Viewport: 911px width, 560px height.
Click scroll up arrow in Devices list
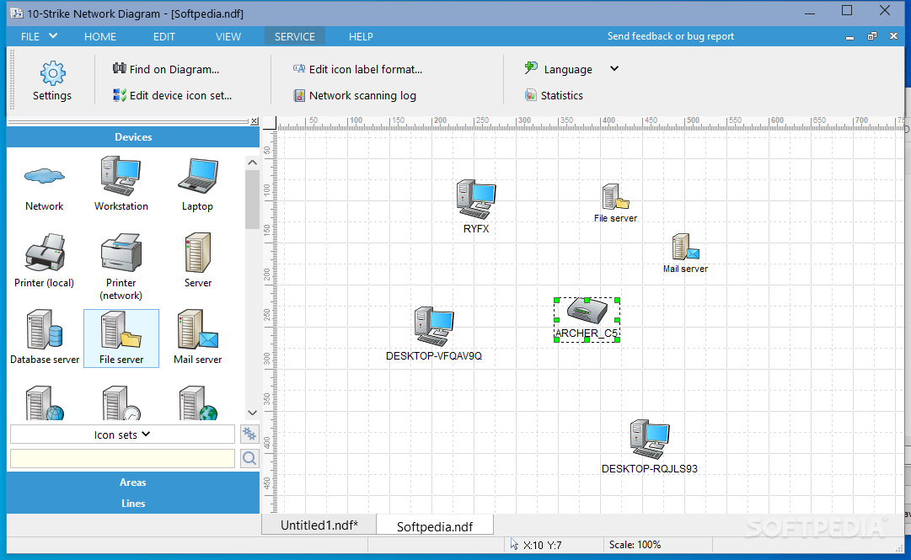tap(252, 163)
